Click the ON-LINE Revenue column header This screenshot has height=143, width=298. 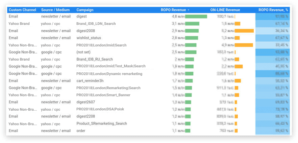coord(225,10)
